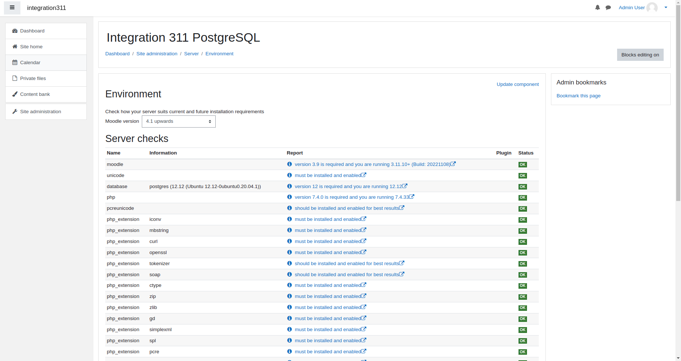The height and width of the screenshot is (361, 681).
Task: Click the Admin User name link
Action: coord(632,8)
